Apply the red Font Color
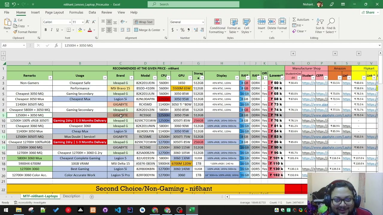Screen dimensions: 383x215 pyautogui.click(x=89, y=30)
